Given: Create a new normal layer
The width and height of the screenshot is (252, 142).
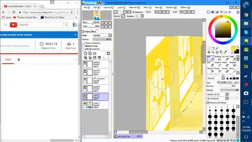Looking at the screenshot, I should (85, 54).
